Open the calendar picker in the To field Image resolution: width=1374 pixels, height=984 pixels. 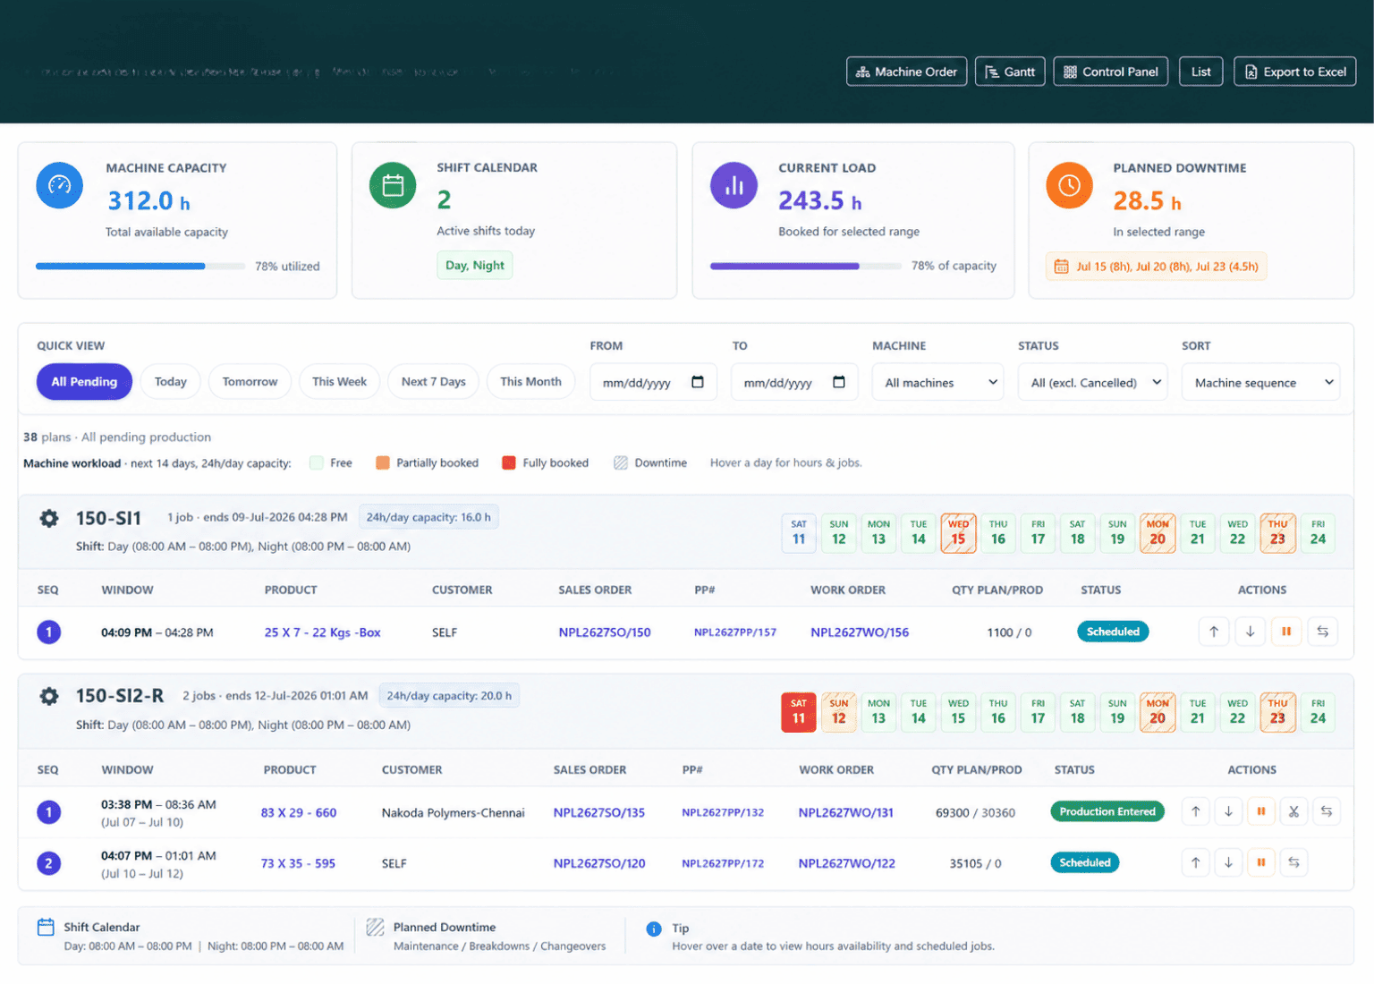839,382
